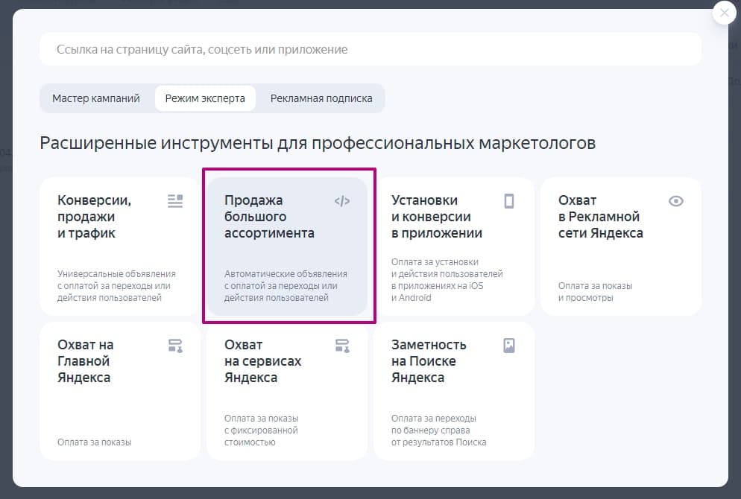Select the Режим эксперта tab

[205, 98]
